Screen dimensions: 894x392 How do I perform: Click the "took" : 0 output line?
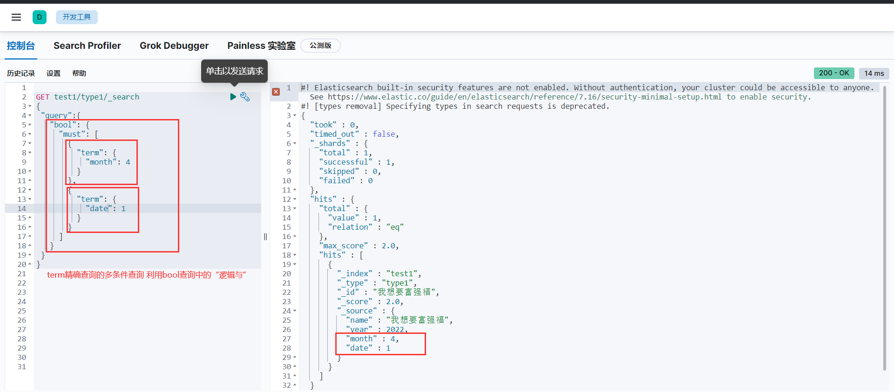click(x=334, y=125)
